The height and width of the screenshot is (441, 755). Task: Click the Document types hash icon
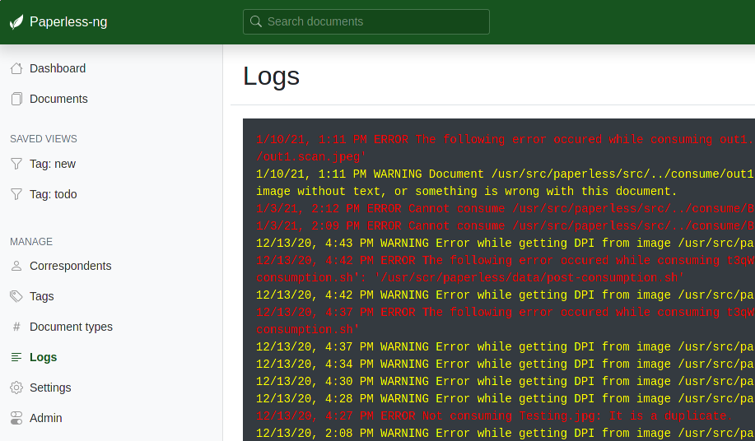[16, 327]
